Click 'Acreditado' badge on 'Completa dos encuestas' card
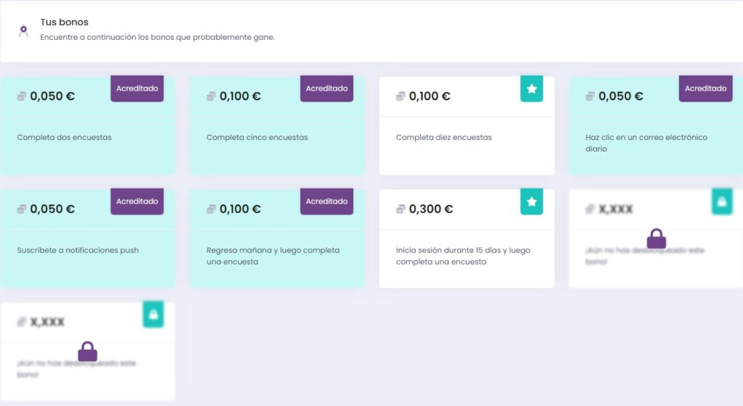Image resolution: width=743 pixels, height=406 pixels. (x=137, y=88)
